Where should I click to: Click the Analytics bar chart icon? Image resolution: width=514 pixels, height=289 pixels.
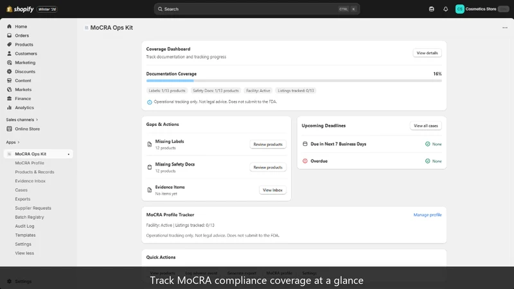(9, 107)
